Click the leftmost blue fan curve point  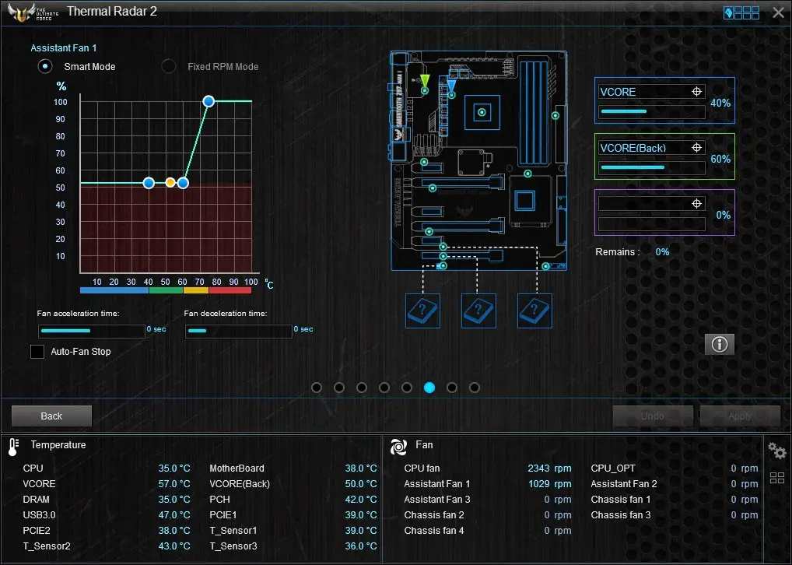tap(149, 183)
